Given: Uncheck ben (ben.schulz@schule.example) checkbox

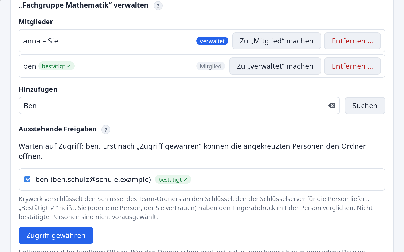Looking at the screenshot, I should 27,179.
